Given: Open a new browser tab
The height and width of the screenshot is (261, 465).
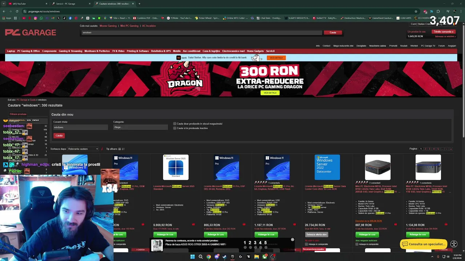Looking at the screenshot, I should [x=139, y=4].
